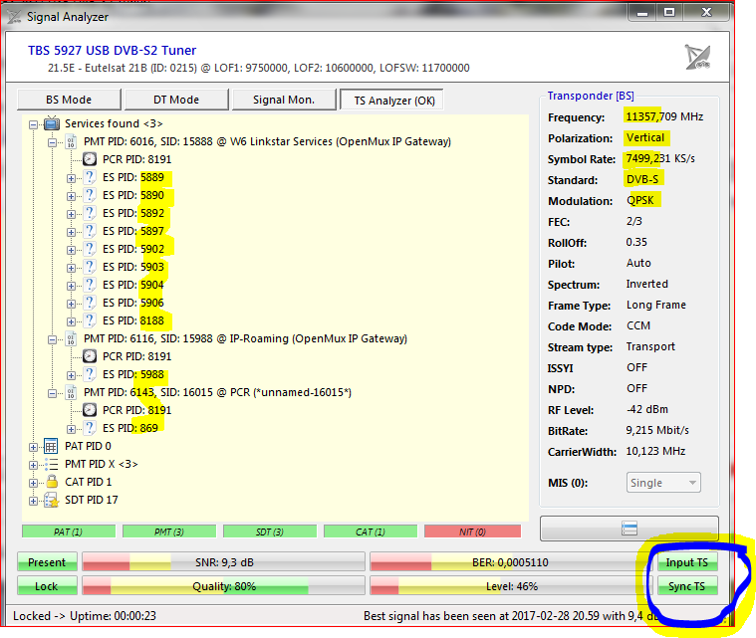Click the SDT PID 17 folder icon
This screenshot has height=638, width=756.
[x=53, y=501]
